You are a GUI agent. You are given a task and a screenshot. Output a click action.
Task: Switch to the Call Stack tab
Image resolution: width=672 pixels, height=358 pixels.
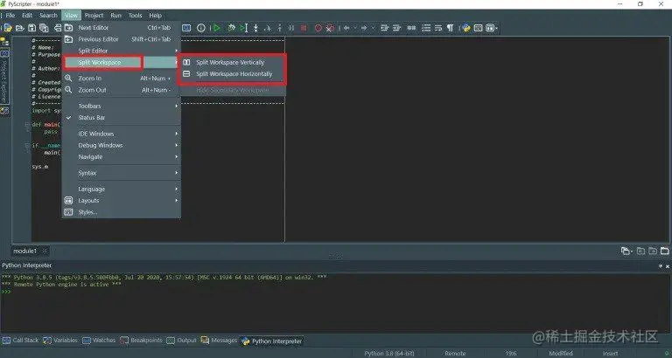[x=21, y=341]
